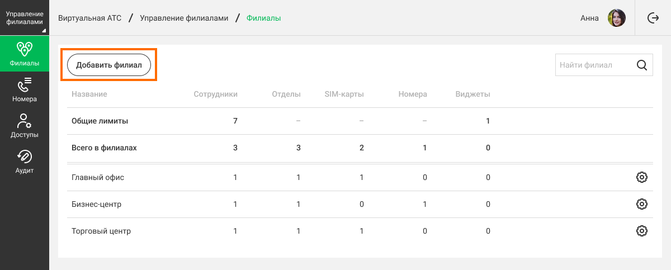Click the search magnifier icon
Viewport: 671px width, 270px height.
pos(642,65)
